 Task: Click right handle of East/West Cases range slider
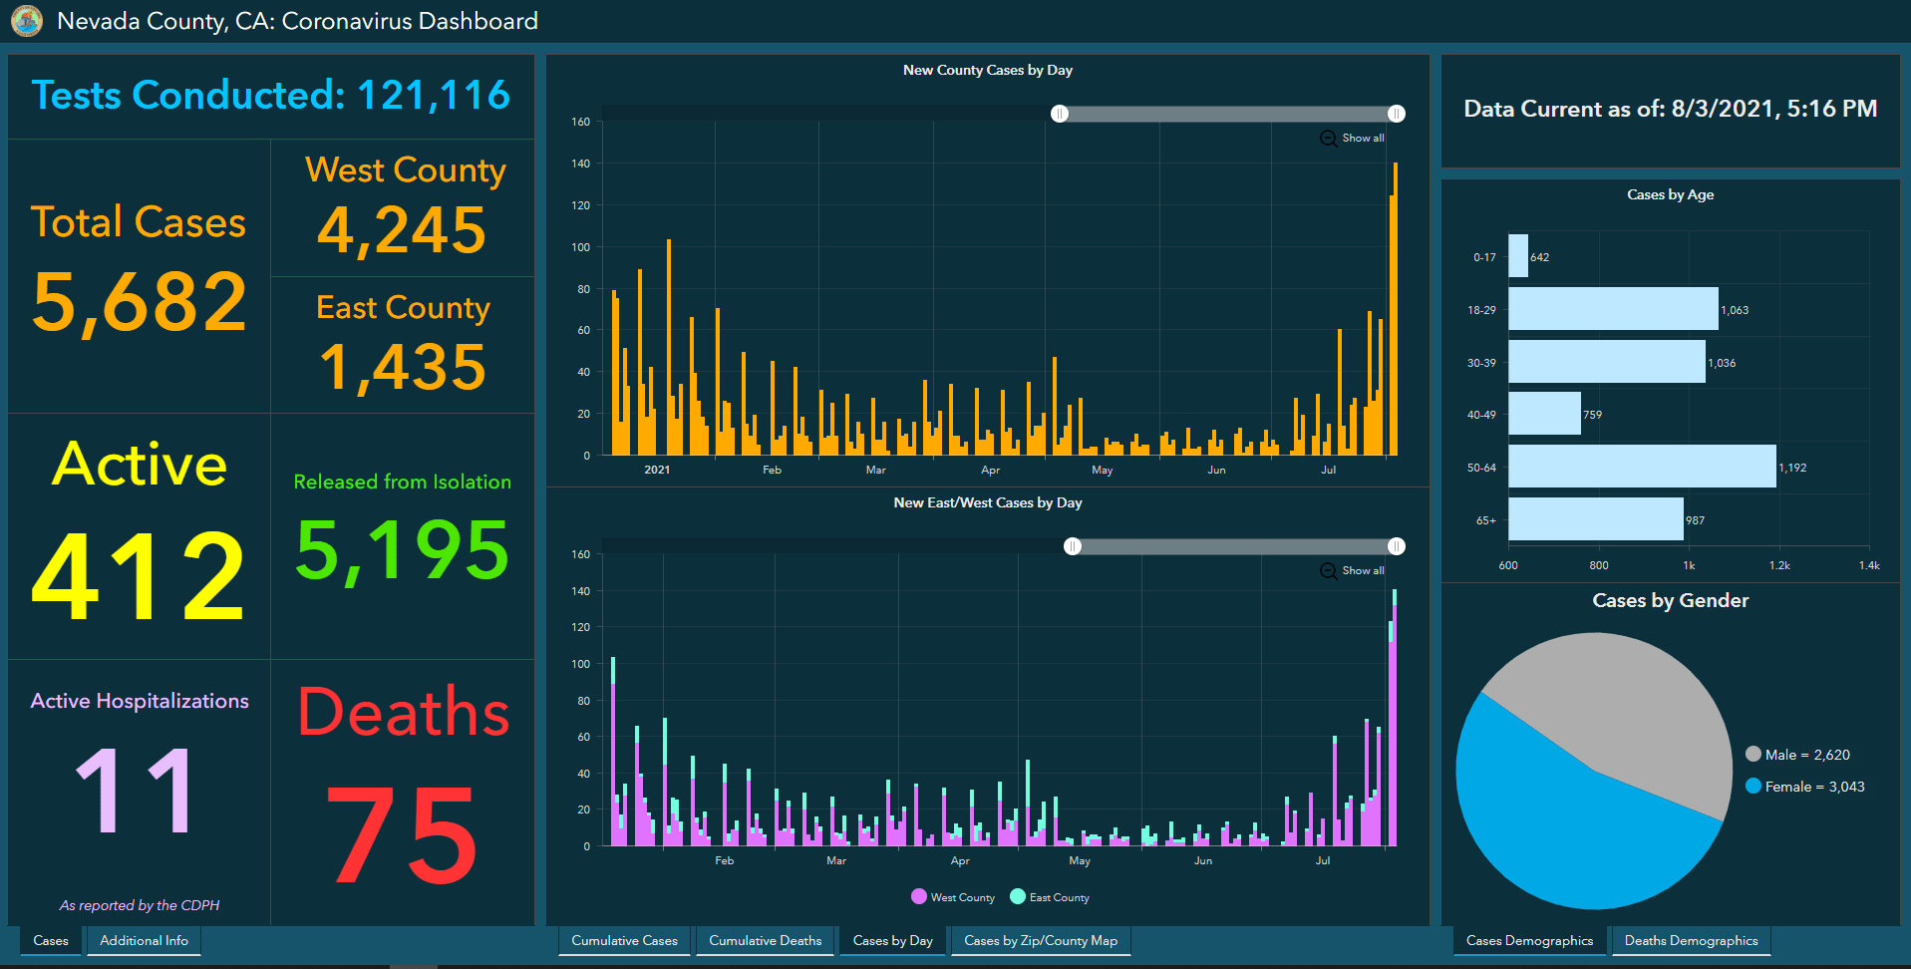1397,546
